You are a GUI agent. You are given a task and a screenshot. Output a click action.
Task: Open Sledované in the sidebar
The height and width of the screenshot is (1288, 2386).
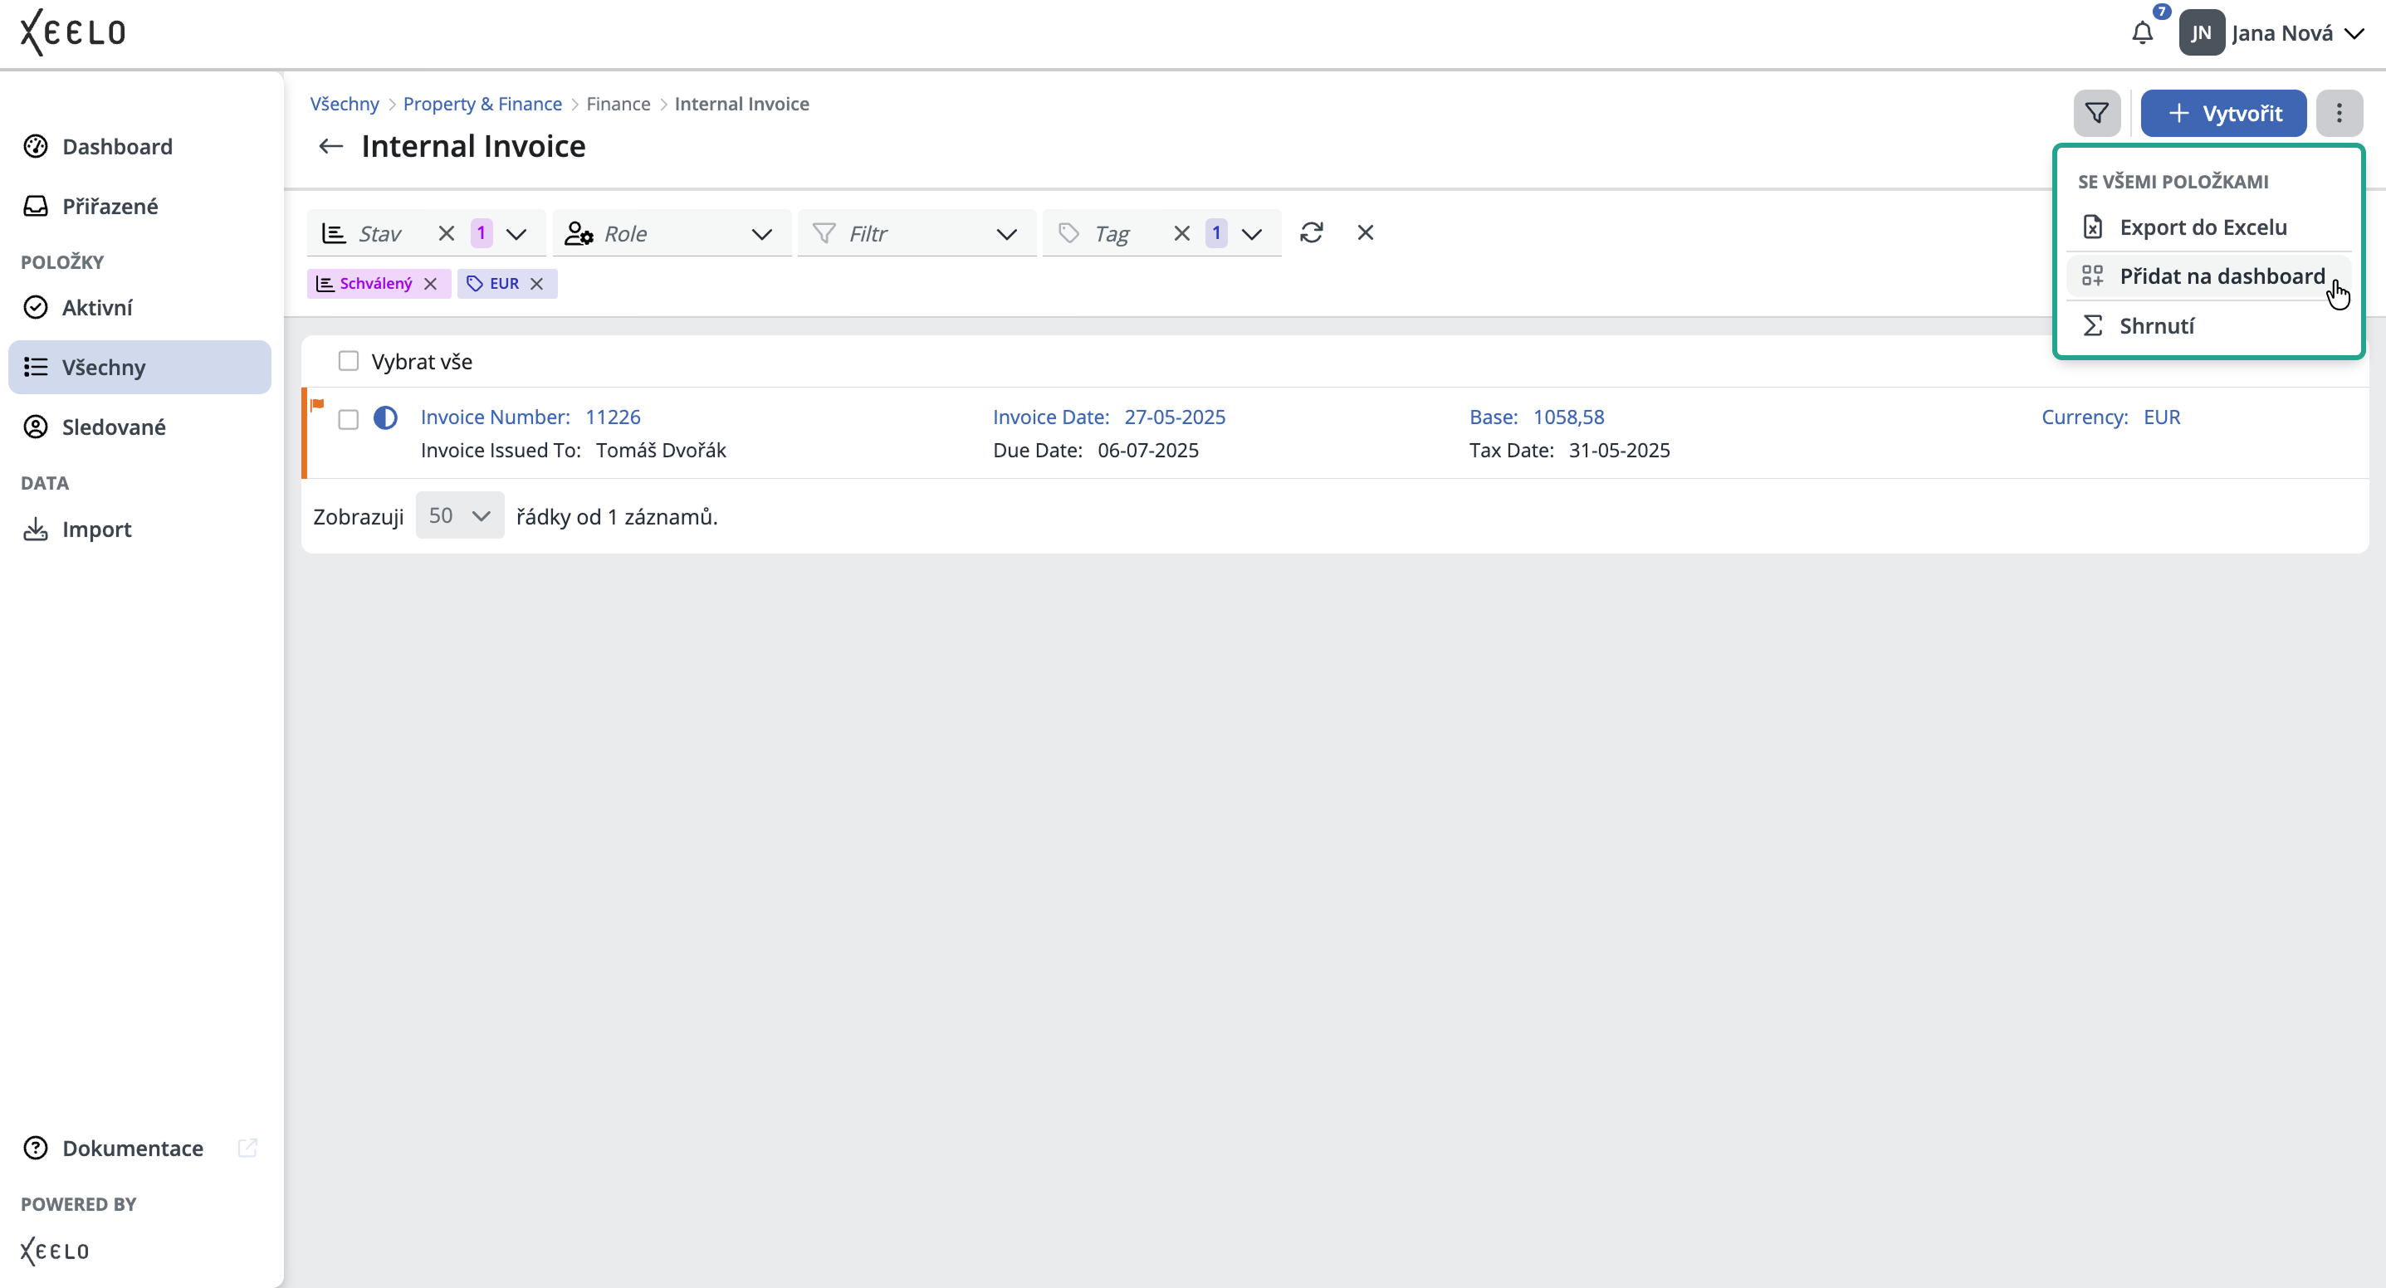(139, 427)
